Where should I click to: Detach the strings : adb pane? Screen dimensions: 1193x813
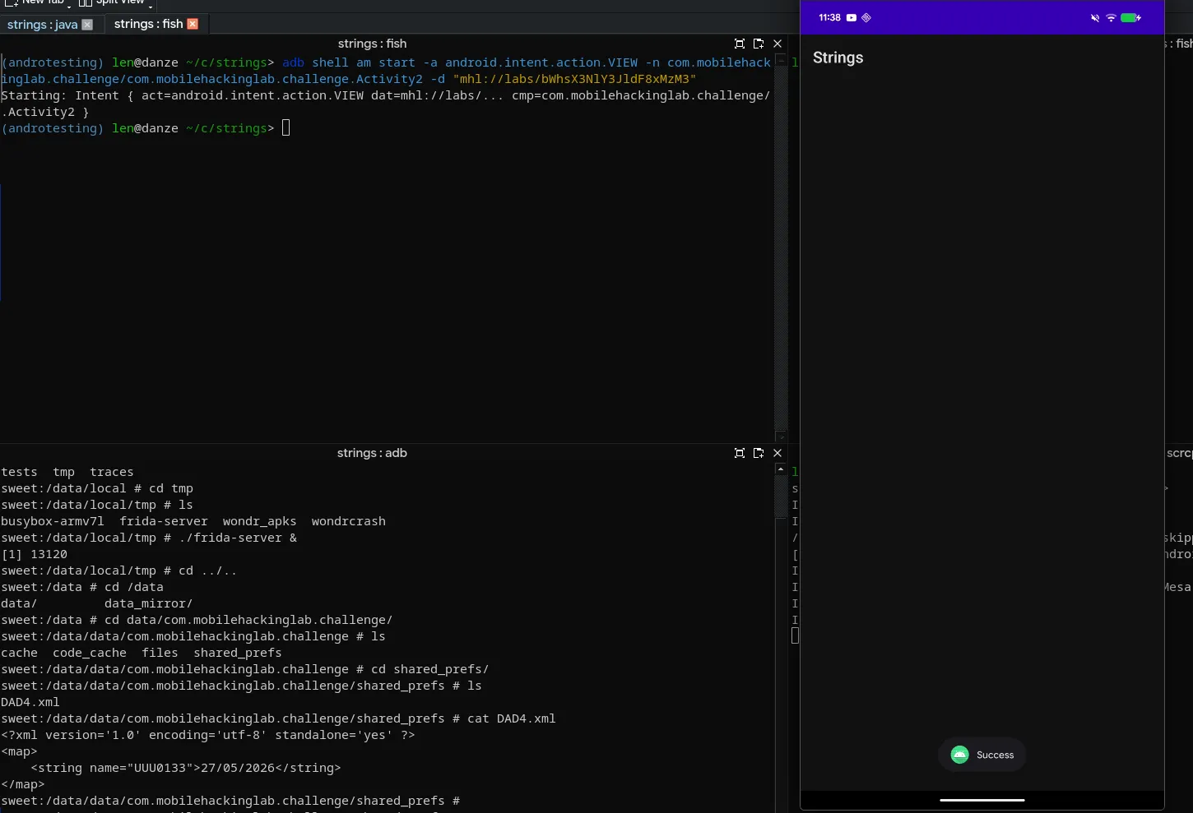[759, 453]
